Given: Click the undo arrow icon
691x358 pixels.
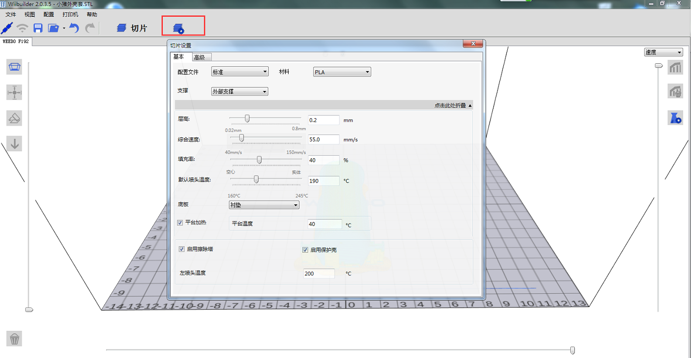Looking at the screenshot, I should coord(74,28).
